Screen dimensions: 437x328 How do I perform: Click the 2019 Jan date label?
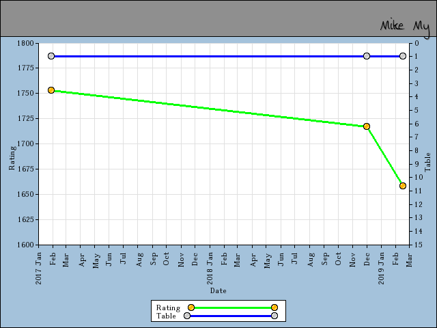381,269
